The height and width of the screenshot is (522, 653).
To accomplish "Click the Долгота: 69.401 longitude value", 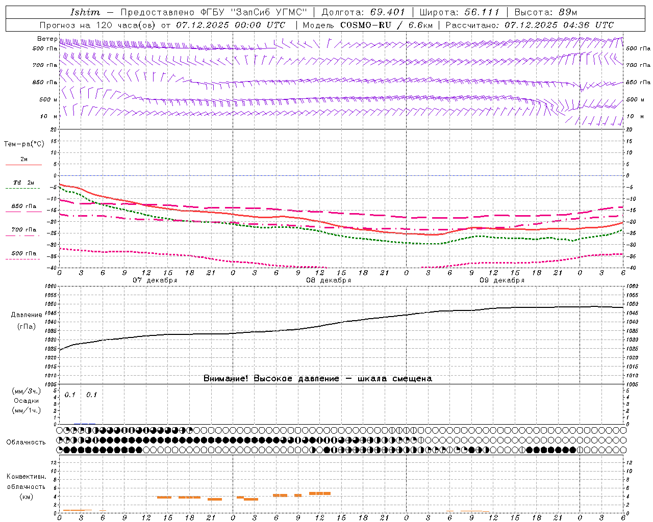I will [363, 12].
